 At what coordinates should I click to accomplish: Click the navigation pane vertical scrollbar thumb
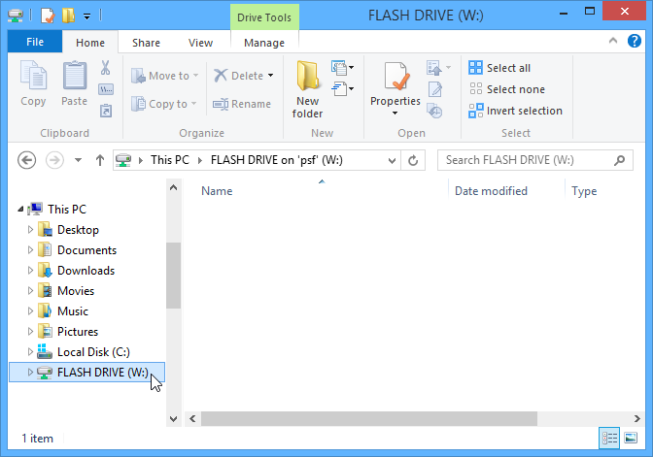click(173, 276)
